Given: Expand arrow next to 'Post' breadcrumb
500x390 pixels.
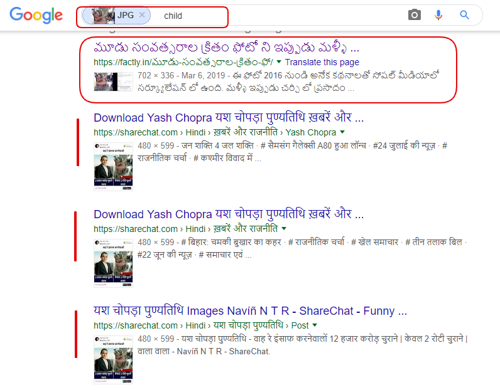Looking at the screenshot, I should point(315,325).
